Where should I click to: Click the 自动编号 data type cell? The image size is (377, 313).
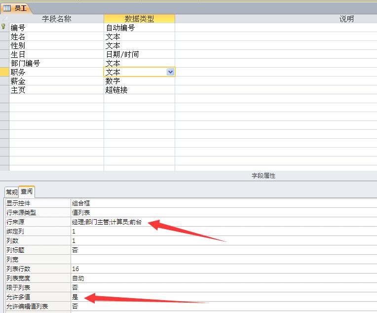(140, 28)
